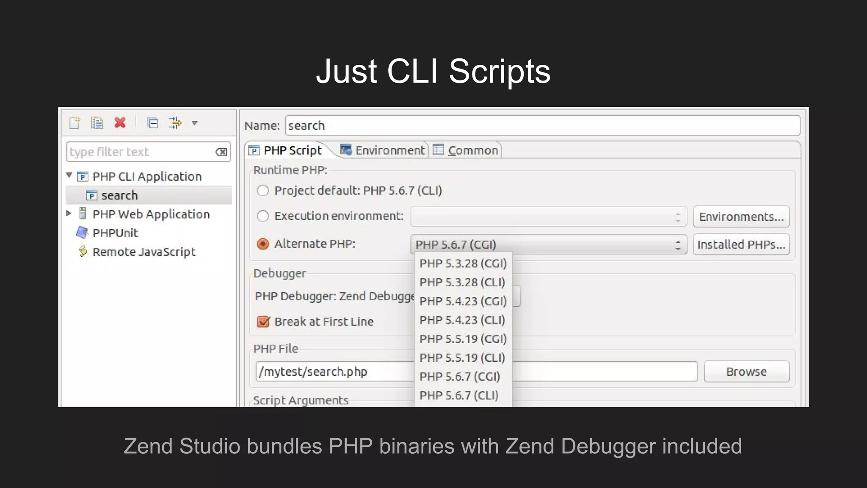Edit the Name field containing search

[543, 125]
